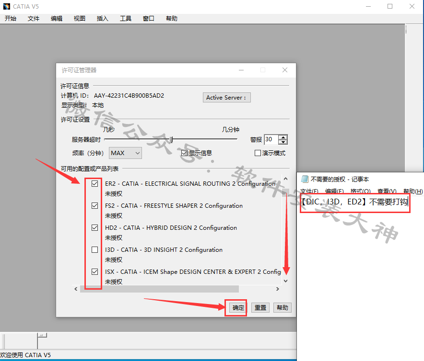Click the CATIA V5 title bar icon
Screen dimensions: 424x361
point(7,6)
